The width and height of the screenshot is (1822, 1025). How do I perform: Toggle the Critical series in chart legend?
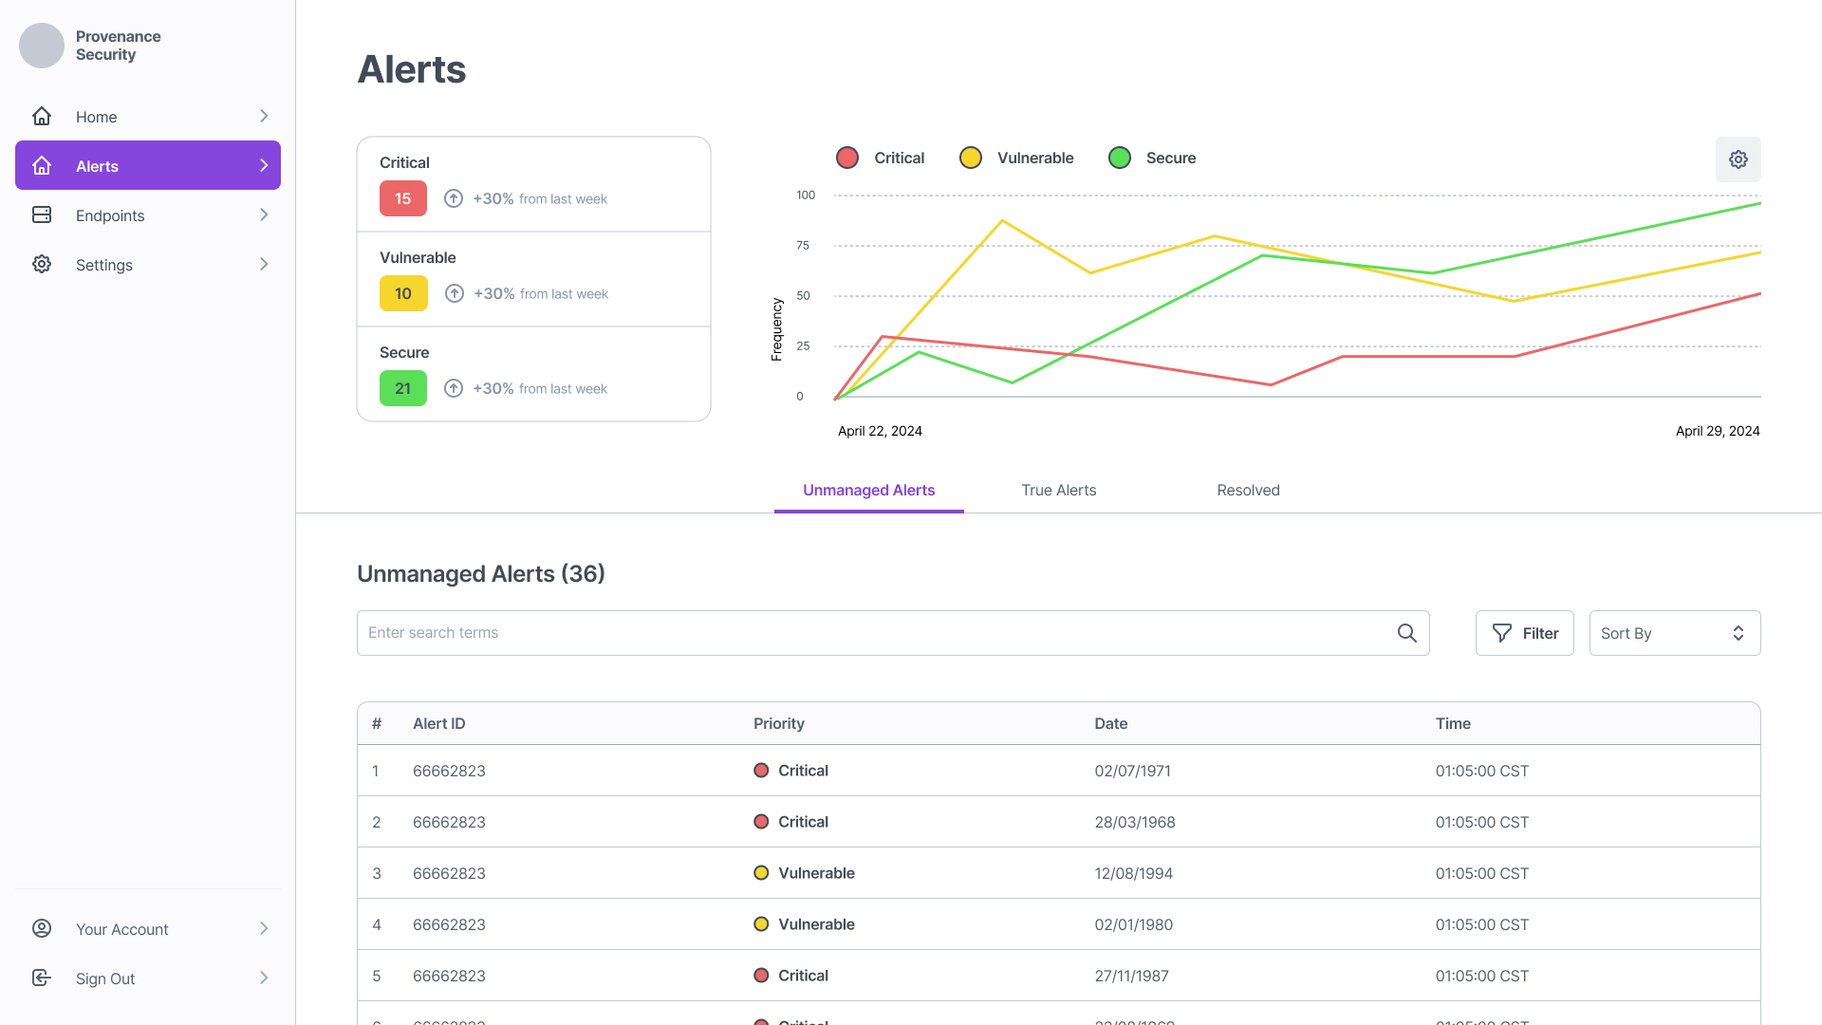pos(880,158)
